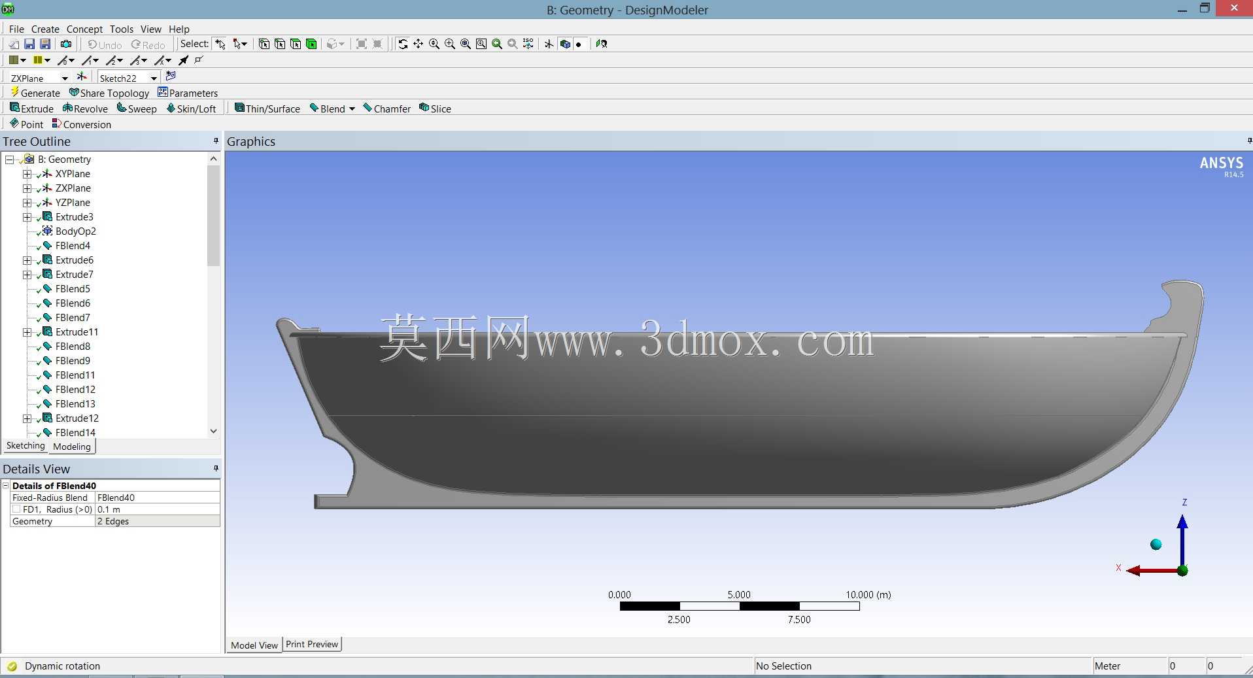Click the image capture camera icon
The width and height of the screenshot is (1253, 678).
(x=66, y=44)
